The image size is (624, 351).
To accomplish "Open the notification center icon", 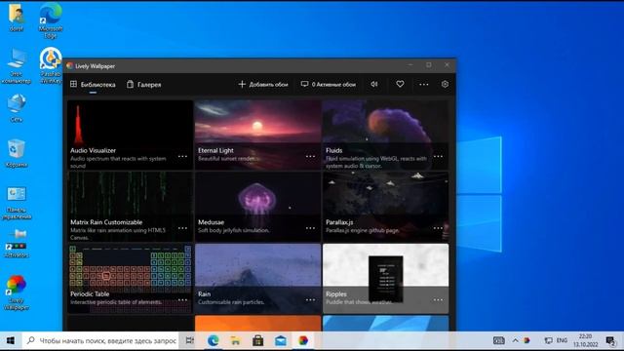I will pos(611,340).
